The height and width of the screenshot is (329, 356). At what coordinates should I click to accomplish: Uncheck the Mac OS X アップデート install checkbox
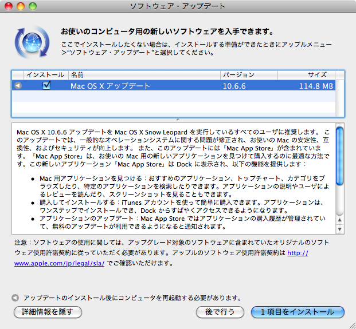coord(46,85)
